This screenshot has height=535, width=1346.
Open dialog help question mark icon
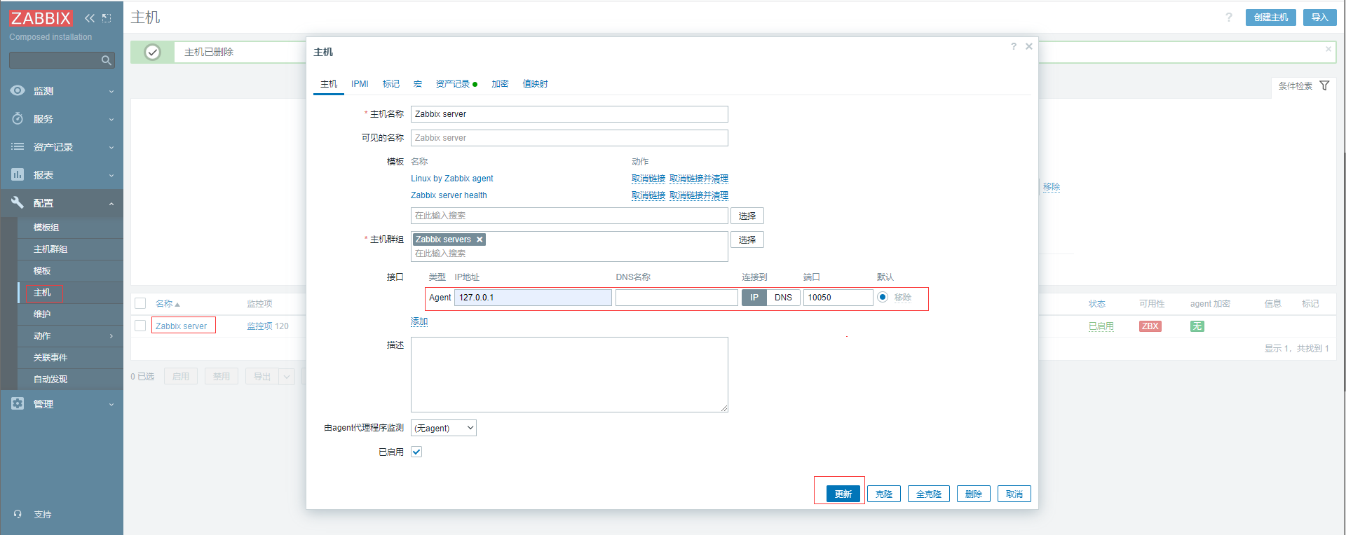pos(1014,46)
